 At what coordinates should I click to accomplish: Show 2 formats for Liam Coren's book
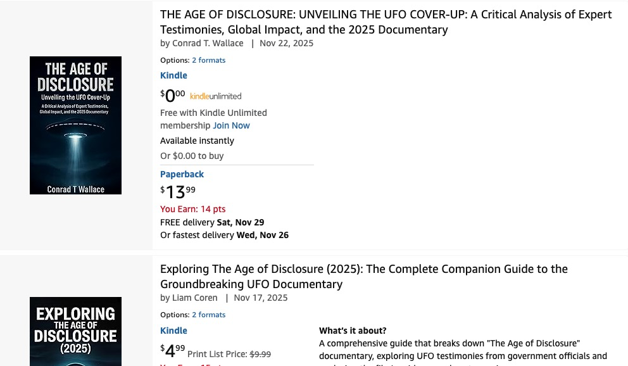208,315
